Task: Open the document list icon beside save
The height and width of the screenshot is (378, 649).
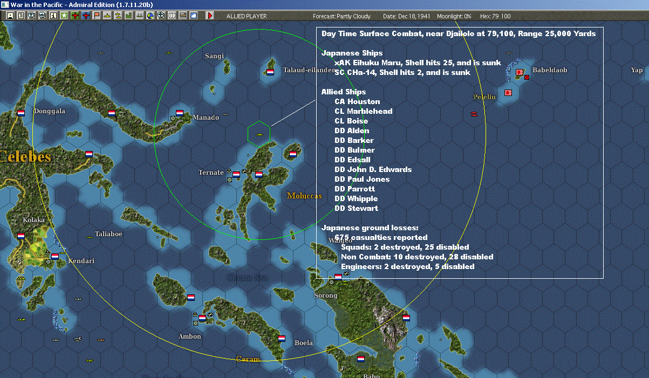Action: click(x=21, y=16)
